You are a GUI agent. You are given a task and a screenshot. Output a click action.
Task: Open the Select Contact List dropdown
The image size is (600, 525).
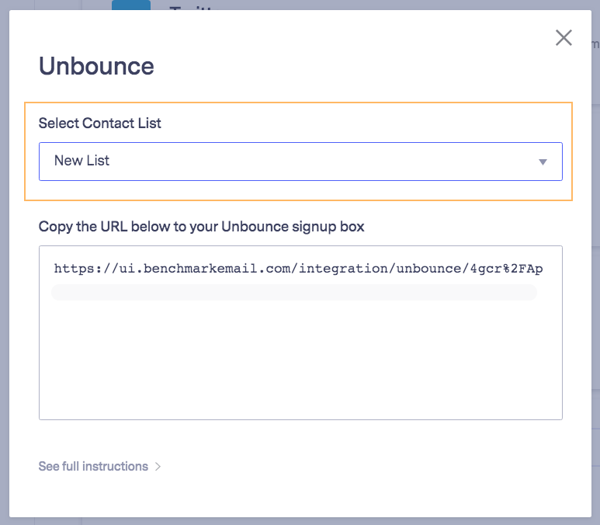coord(300,162)
